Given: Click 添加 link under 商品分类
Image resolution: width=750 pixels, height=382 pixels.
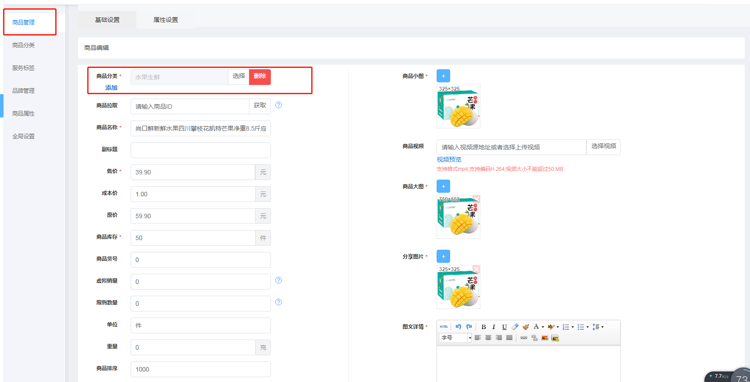Looking at the screenshot, I should tap(111, 88).
